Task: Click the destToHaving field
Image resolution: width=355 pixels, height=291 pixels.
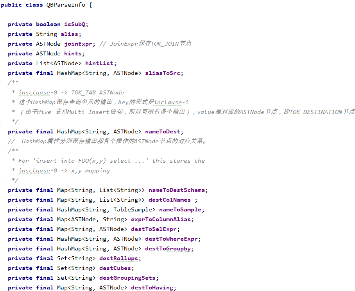Action: 152,287
